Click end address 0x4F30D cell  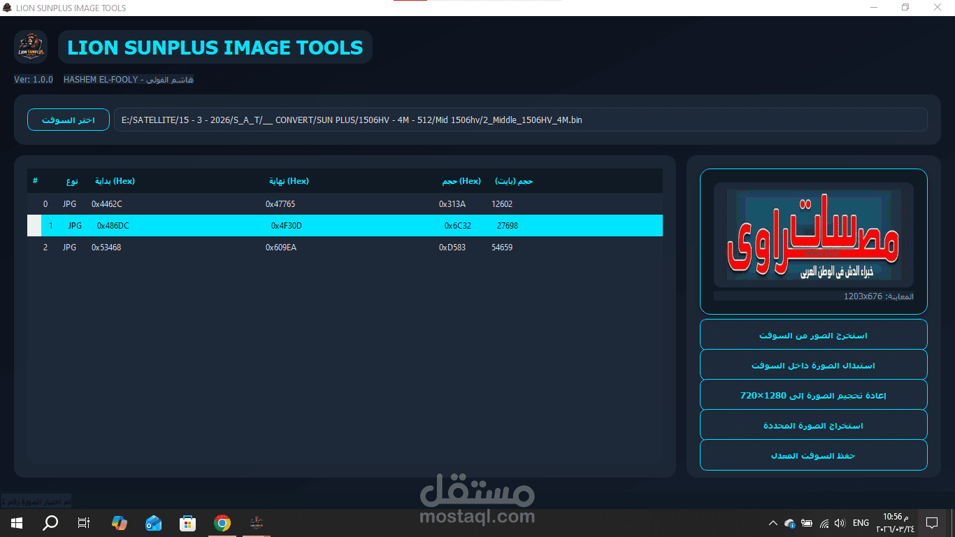[286, 226]
